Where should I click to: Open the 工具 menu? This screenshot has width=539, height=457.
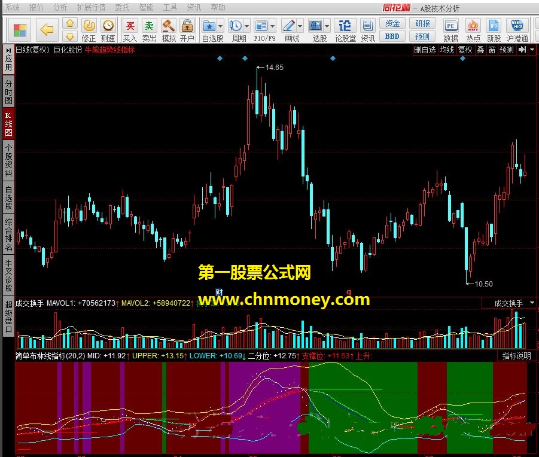170,7
